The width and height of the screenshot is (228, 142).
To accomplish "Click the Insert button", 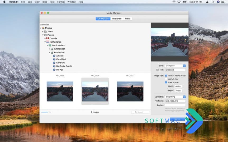I will click(x=177, y=119).
